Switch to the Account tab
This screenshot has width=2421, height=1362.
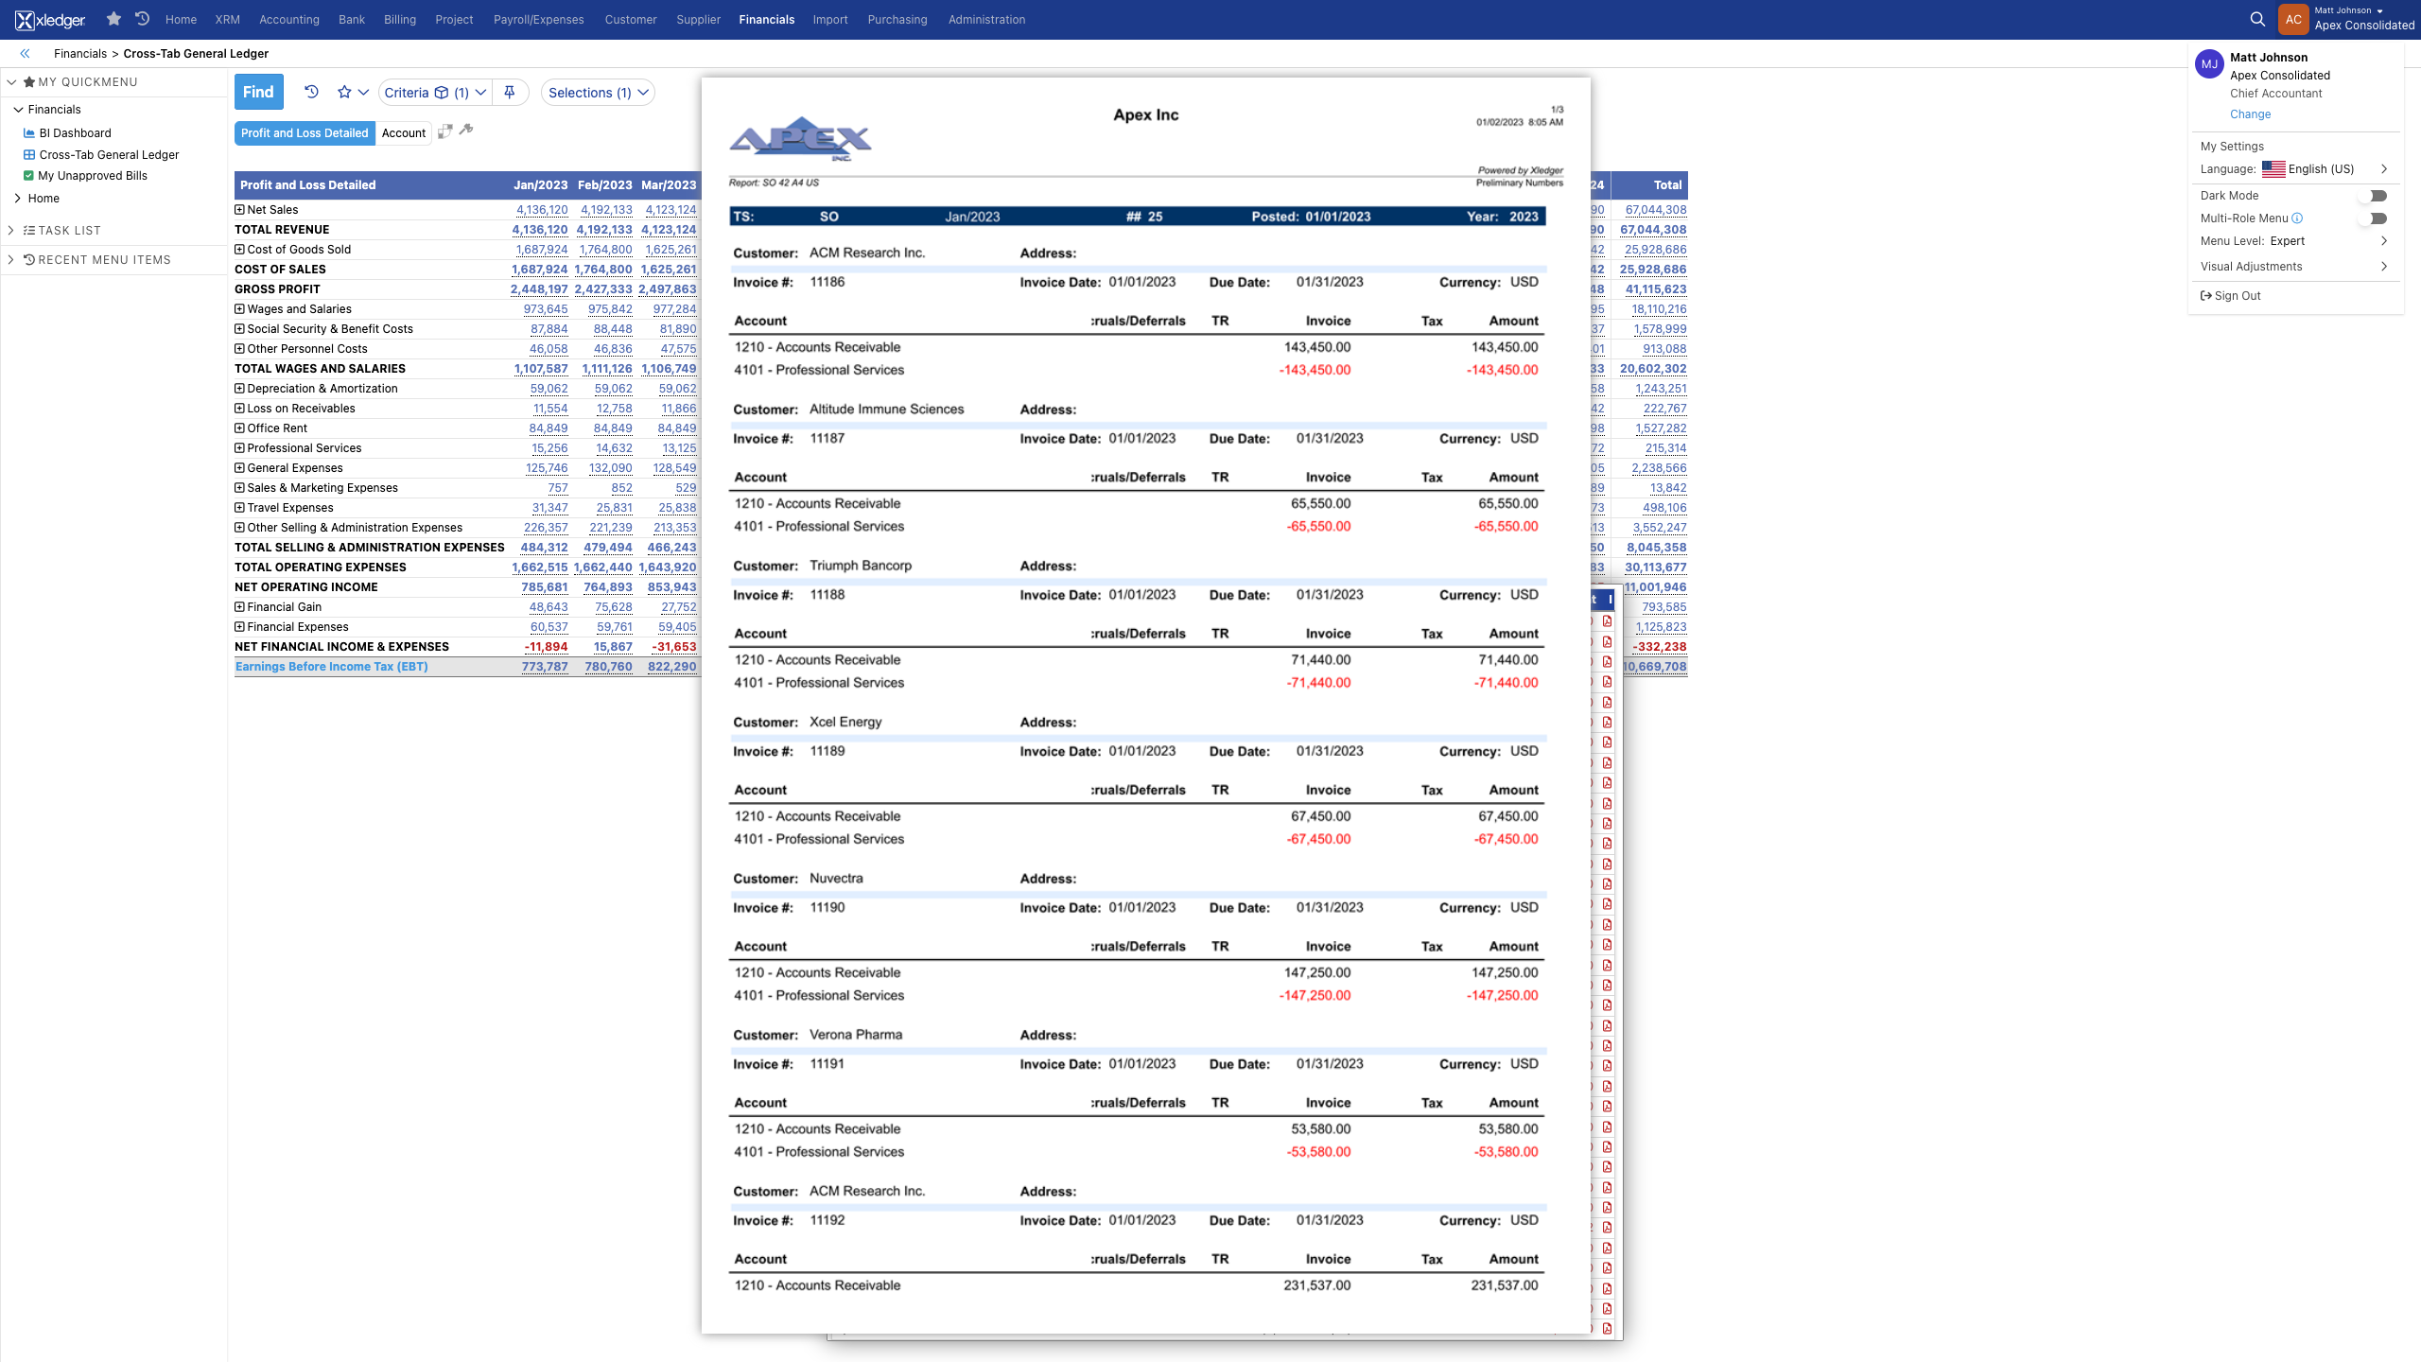point(403,133)
